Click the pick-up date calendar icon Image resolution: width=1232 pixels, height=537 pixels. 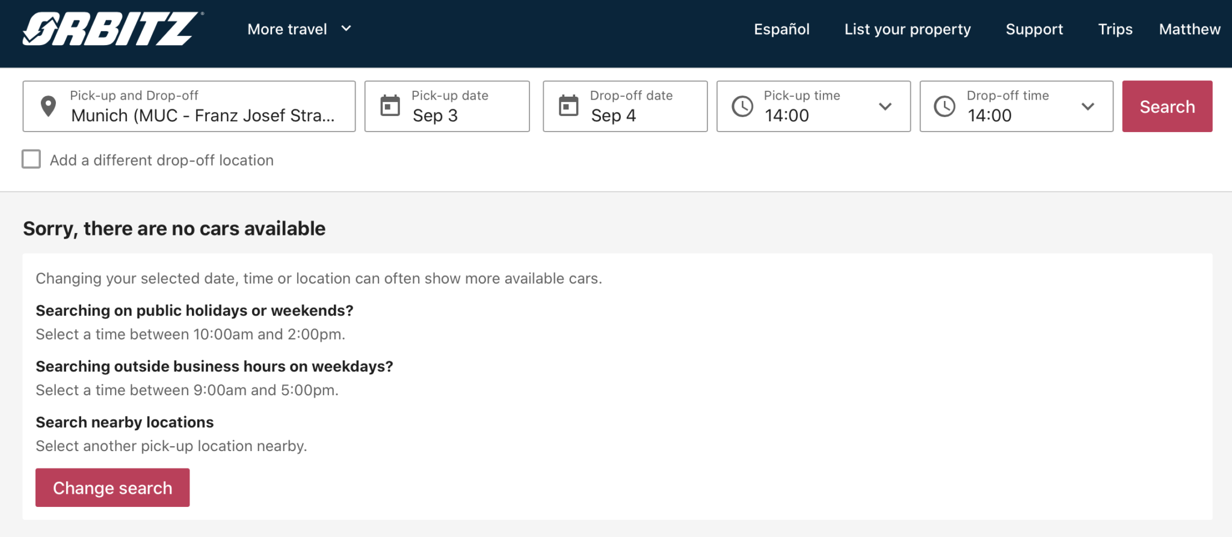click(390, 106)
